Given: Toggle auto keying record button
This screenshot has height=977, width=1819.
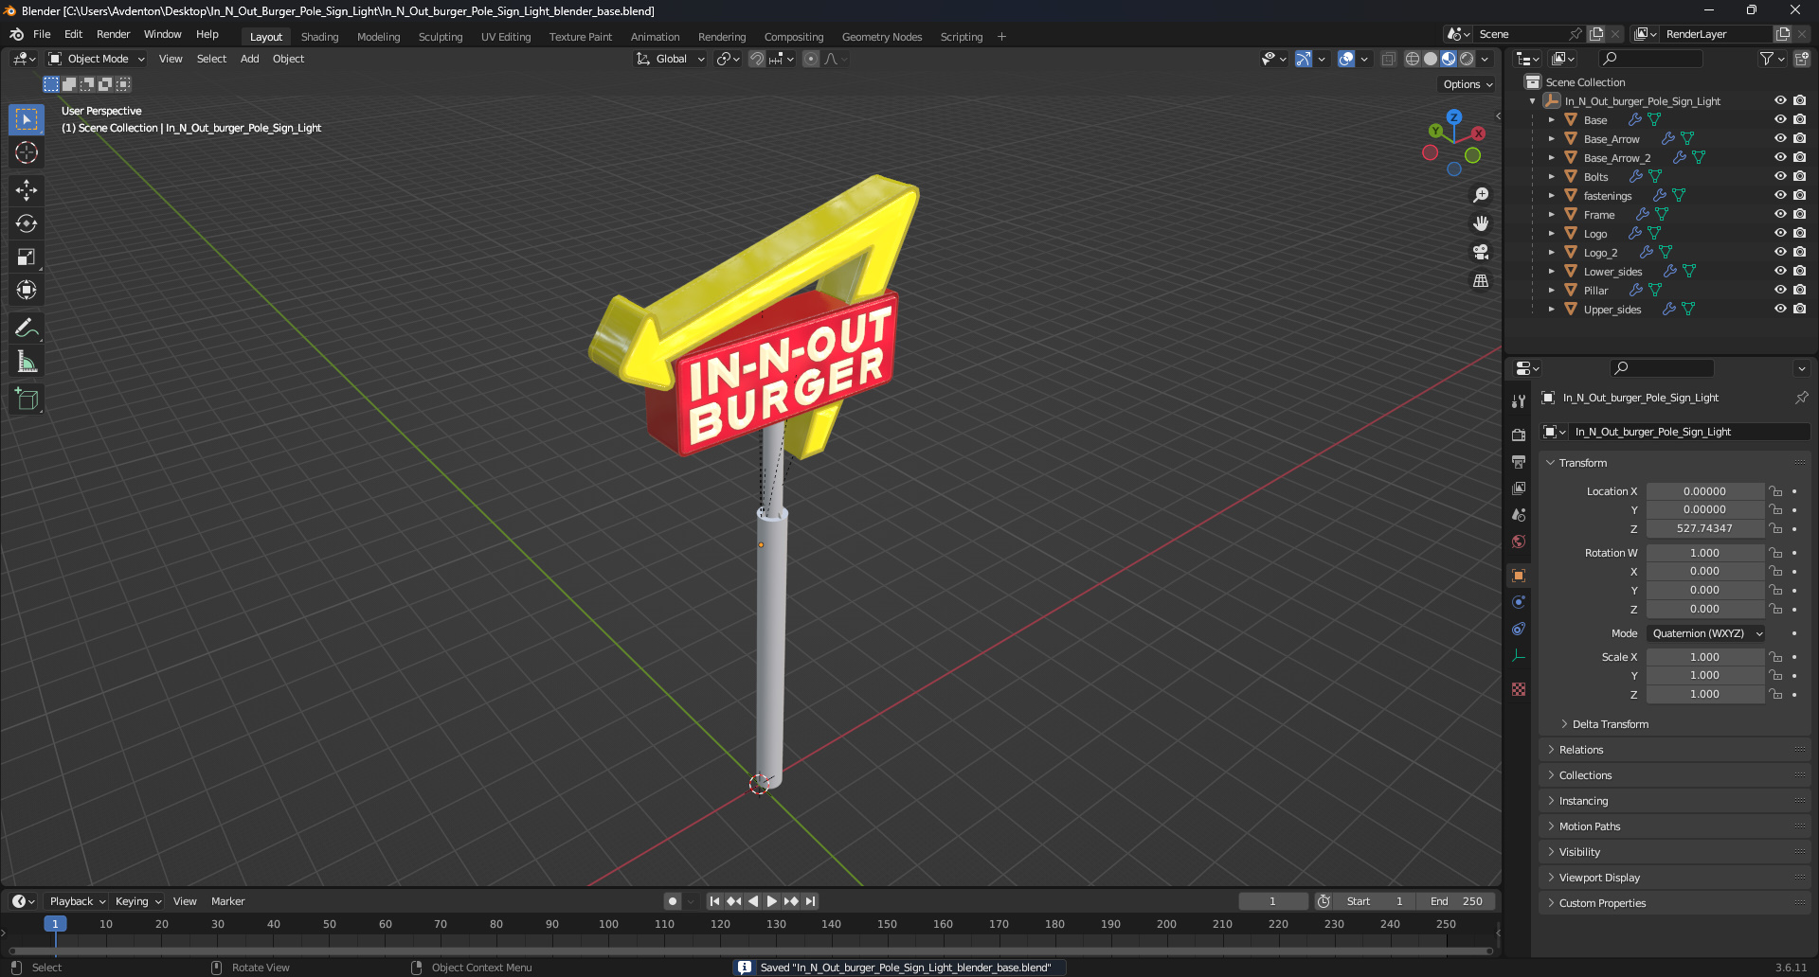Looking at the screenshot, I should point(672,901).
